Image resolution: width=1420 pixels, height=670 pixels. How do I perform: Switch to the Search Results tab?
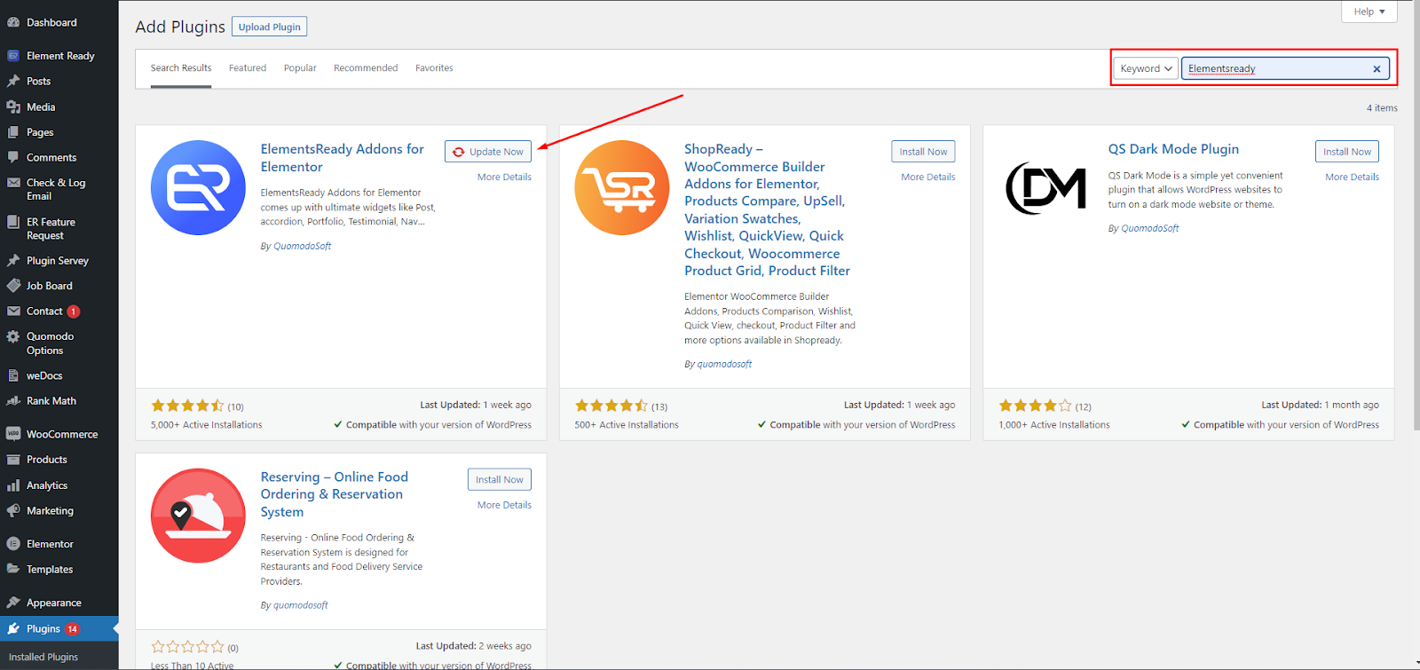click(181, 68)
